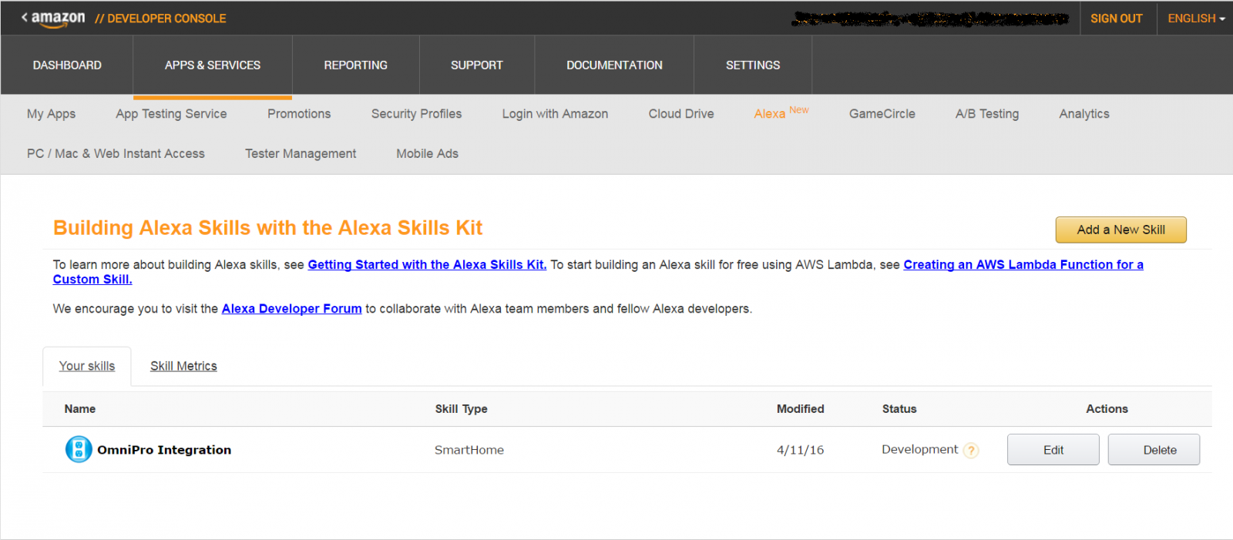Open Getting Started with Alexa Skills Kit link

[427, 265]
